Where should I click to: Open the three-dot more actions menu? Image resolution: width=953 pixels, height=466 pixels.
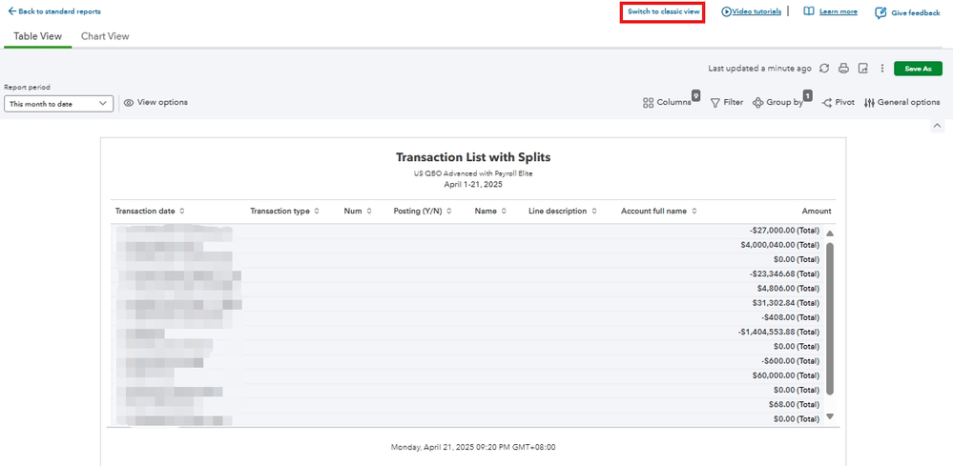coord(882,69)
